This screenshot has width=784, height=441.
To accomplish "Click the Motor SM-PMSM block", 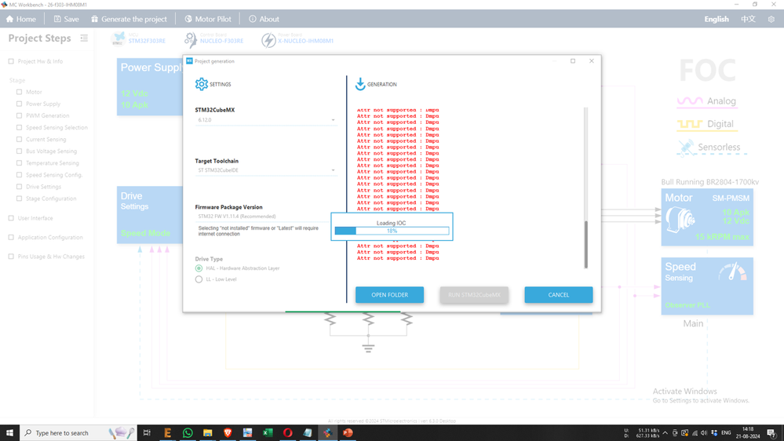I will 707,217.
